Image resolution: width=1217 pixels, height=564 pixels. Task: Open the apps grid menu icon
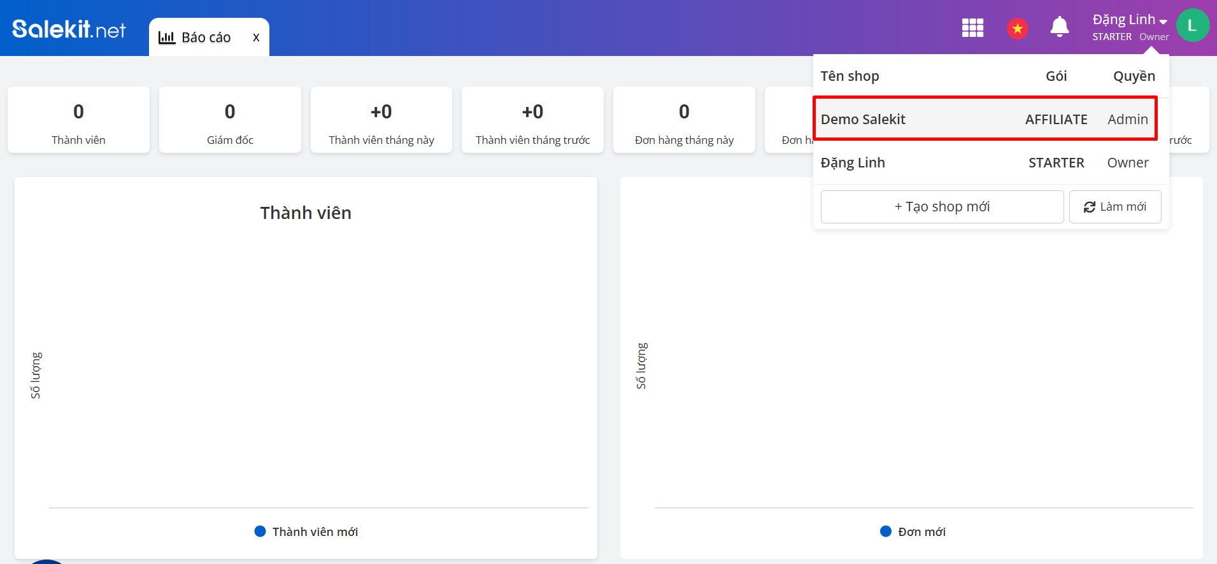click(x=972, y=28)
